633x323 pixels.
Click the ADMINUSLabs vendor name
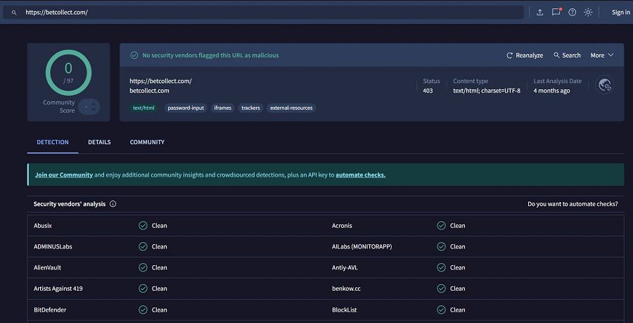pyautogui.click(x=53, y=247)
